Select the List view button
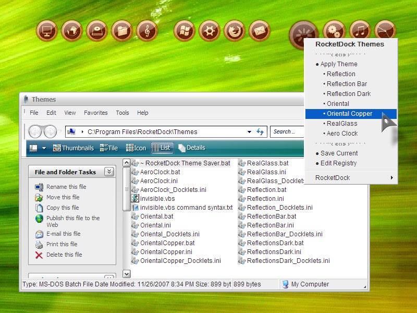This screenshot has width=417, height=313. [x=162, y=148]
